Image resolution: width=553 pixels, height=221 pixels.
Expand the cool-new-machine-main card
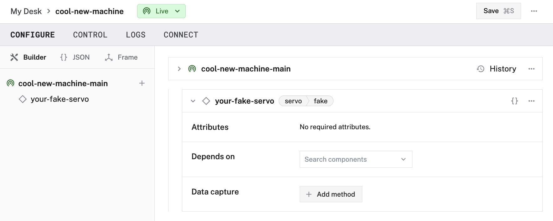pyautogui.click(x=179, y=69)
